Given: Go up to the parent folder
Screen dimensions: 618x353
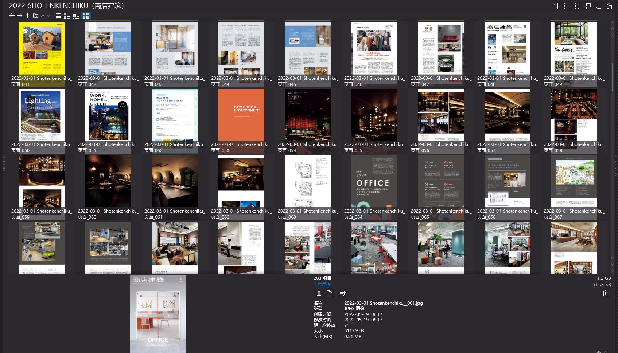Looking at the screenshot, I should (x=27, y=16).
